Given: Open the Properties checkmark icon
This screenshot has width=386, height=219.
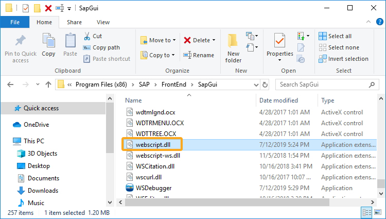Looking at the screenshot, I should coord(279,40).
